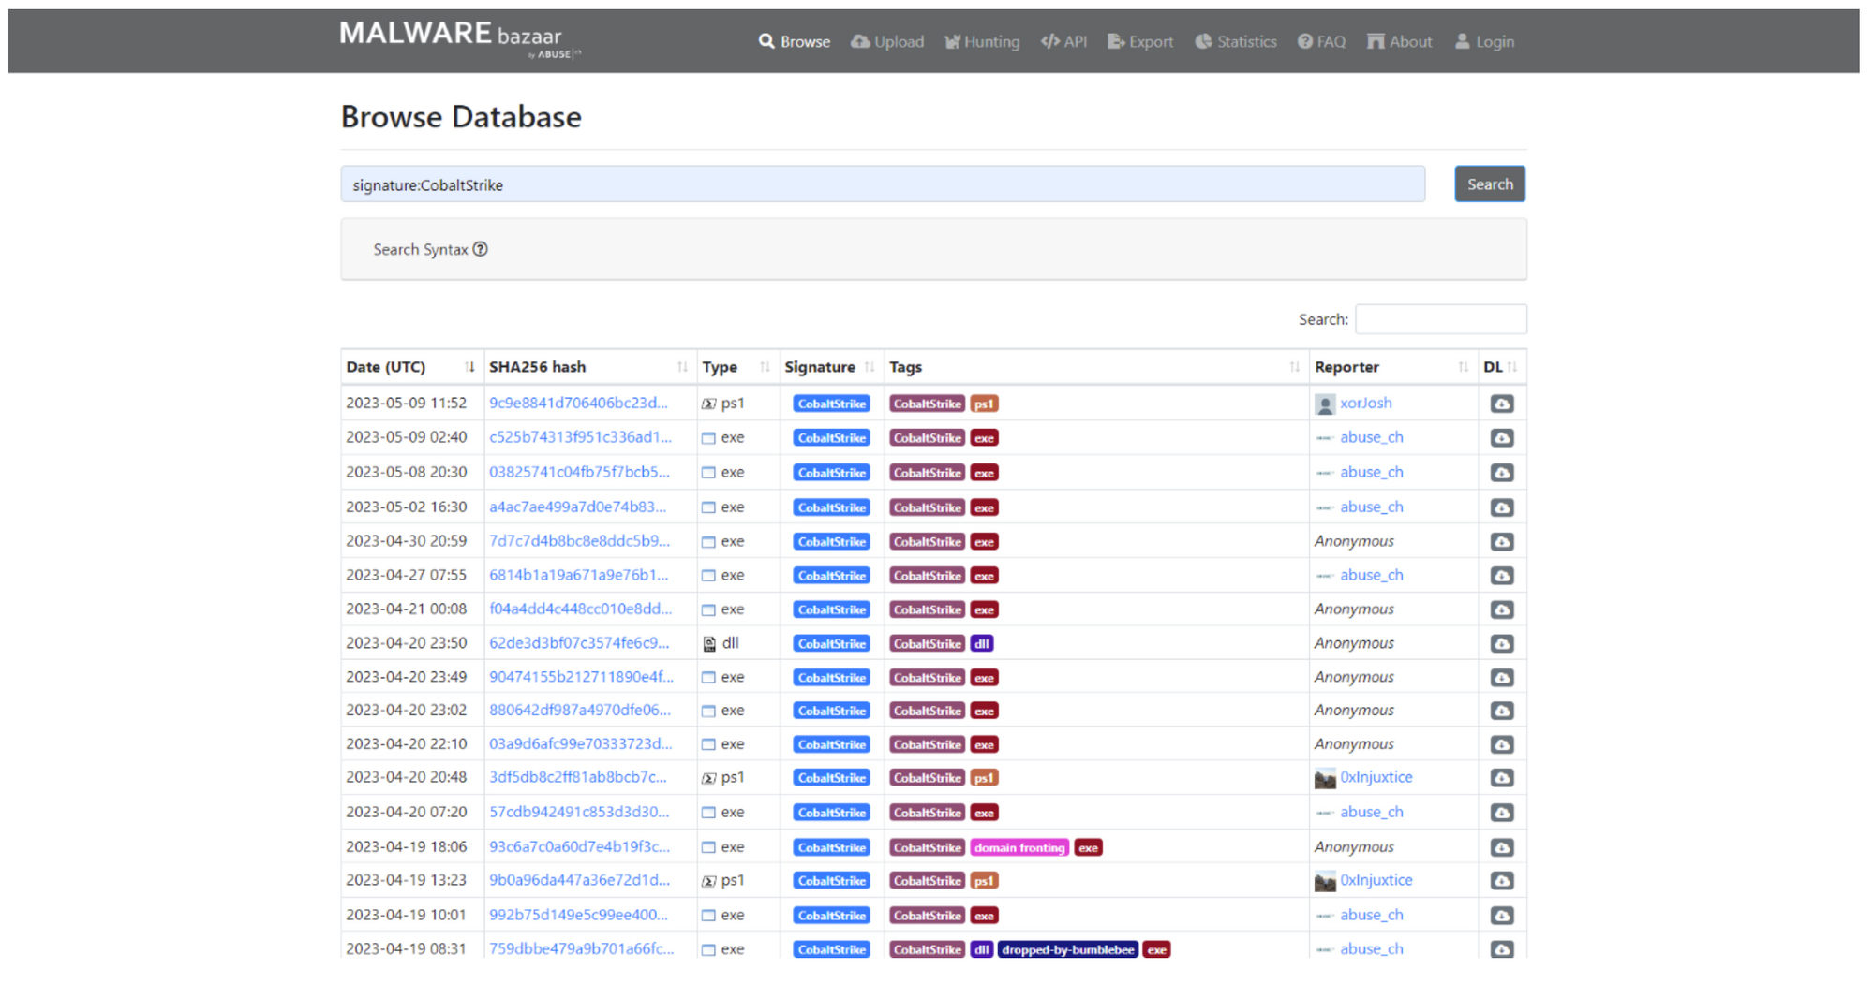This screenshot has width=1874, height=984.
Task: Open the About navigation item
Action: pyautogui.click(x=1400, y=41)
